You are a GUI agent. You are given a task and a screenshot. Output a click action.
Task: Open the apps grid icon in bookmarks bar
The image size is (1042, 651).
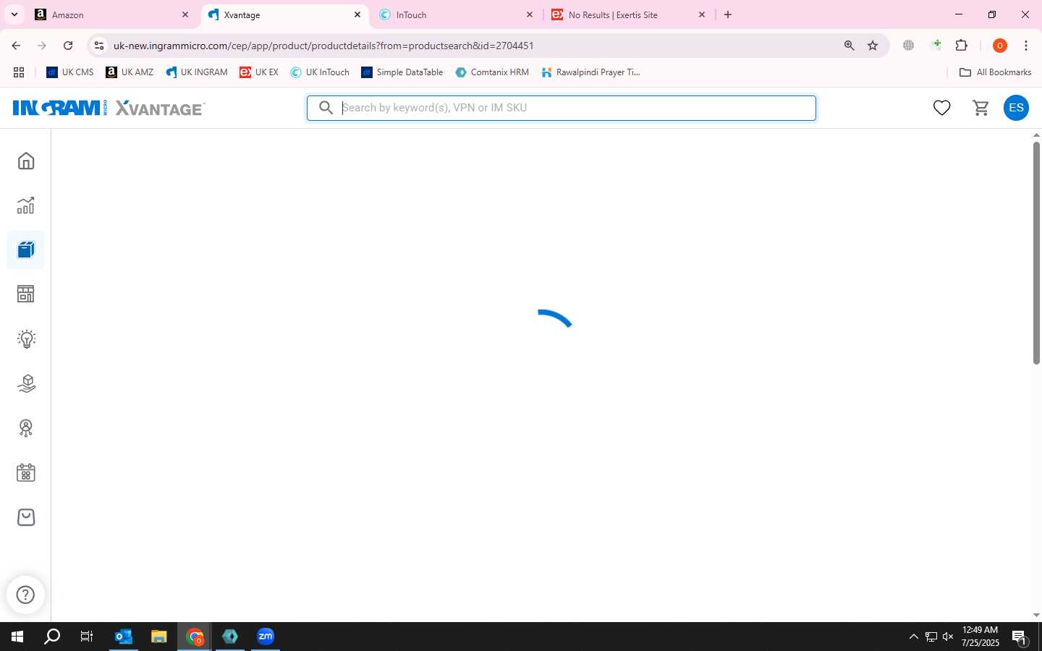coord(19,72)
